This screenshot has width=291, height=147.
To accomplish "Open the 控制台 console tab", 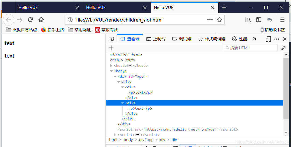I will tap(156, 39).
